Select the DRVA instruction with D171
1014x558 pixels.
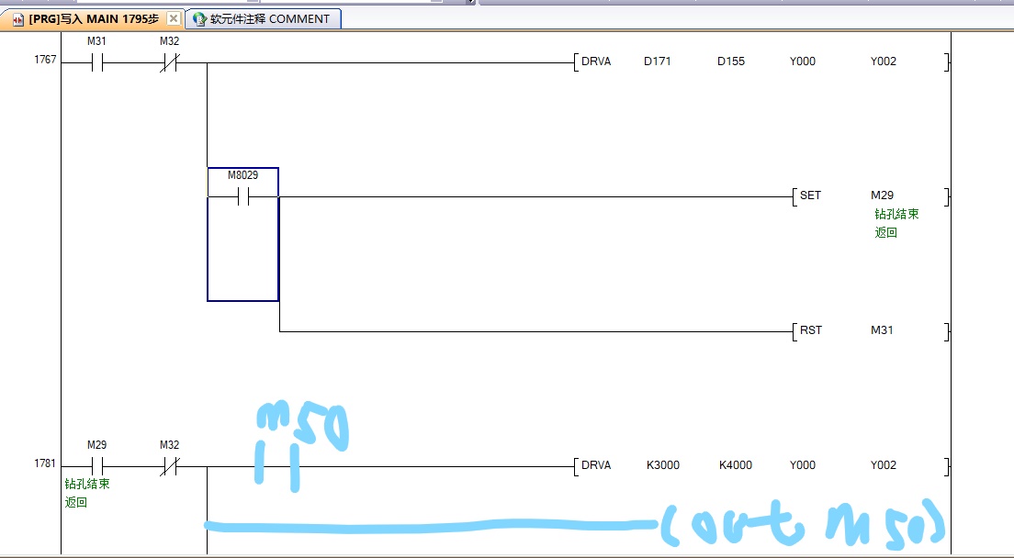click(596, 61)
